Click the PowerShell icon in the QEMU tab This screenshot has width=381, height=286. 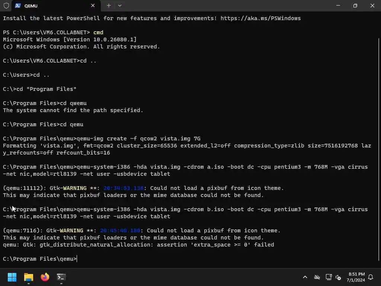tap(18, 6)
